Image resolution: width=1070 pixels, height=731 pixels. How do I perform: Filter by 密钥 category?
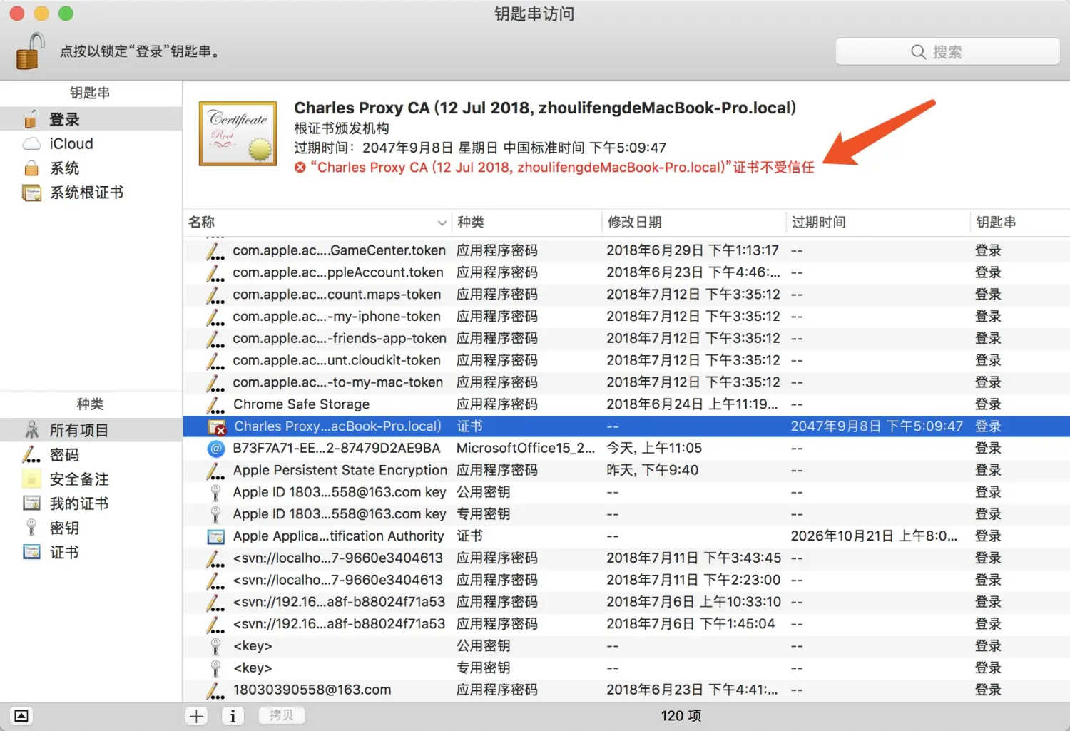pos(91,528)
